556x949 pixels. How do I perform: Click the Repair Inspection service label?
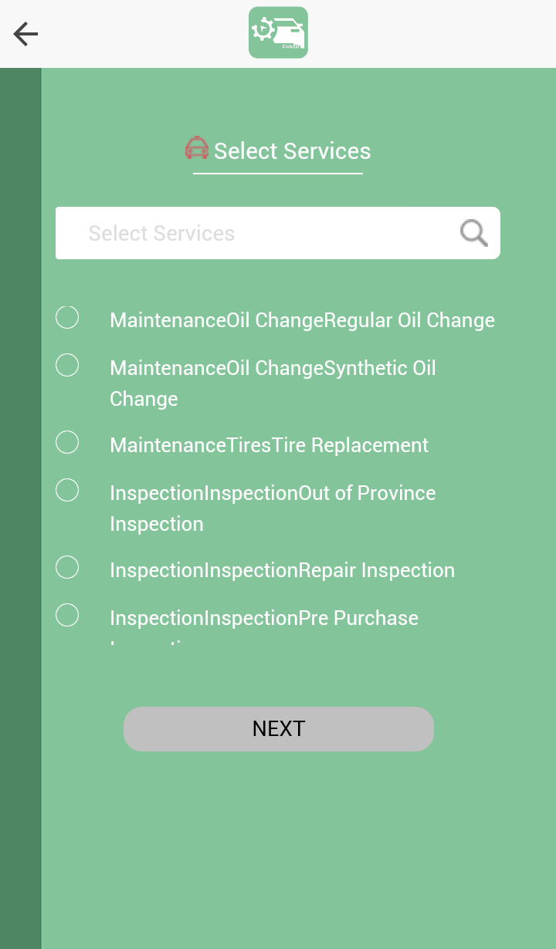pyautogui.click(x=282, y=570)
